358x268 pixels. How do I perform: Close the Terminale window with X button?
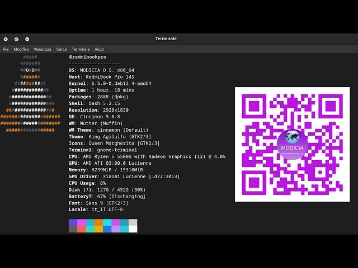(x=6, y=39)
